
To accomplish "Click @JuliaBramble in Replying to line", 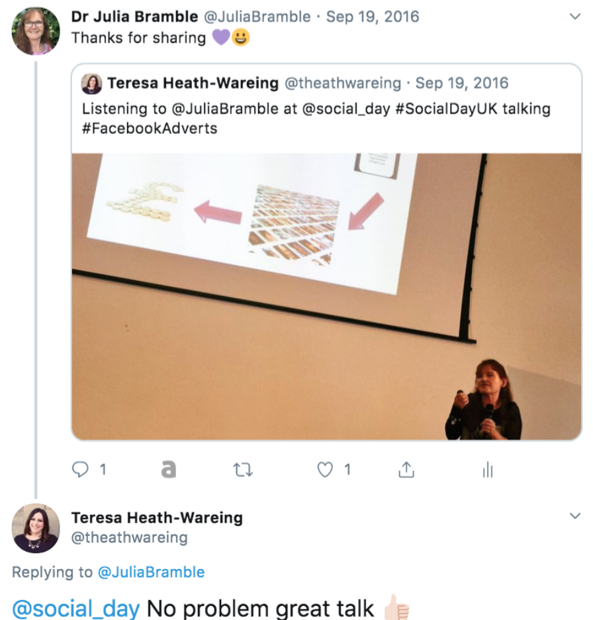I will [x=152, y=572].
